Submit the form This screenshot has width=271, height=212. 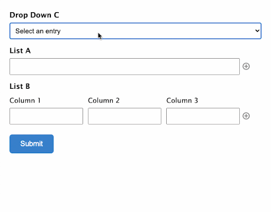tap(32, 144)
